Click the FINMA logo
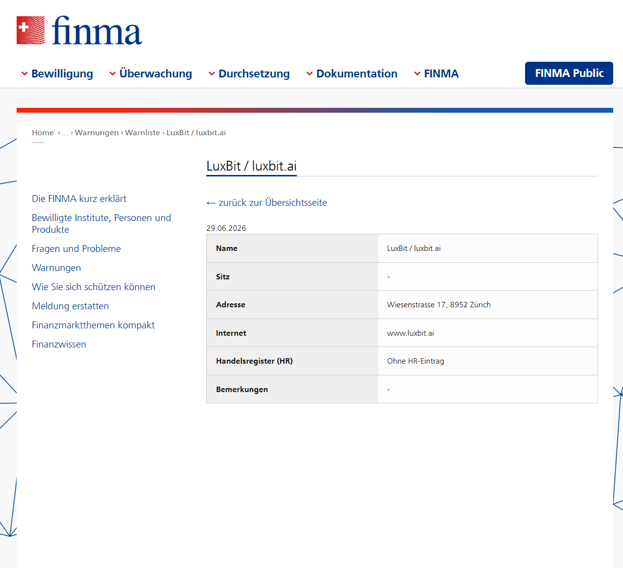 pyautogui.click(x=79, y=30)
